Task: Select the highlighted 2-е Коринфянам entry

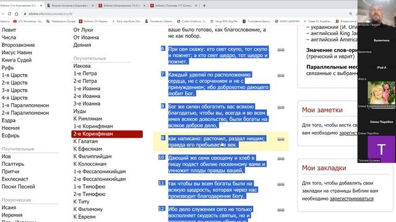Action: [x=107, y=134]
